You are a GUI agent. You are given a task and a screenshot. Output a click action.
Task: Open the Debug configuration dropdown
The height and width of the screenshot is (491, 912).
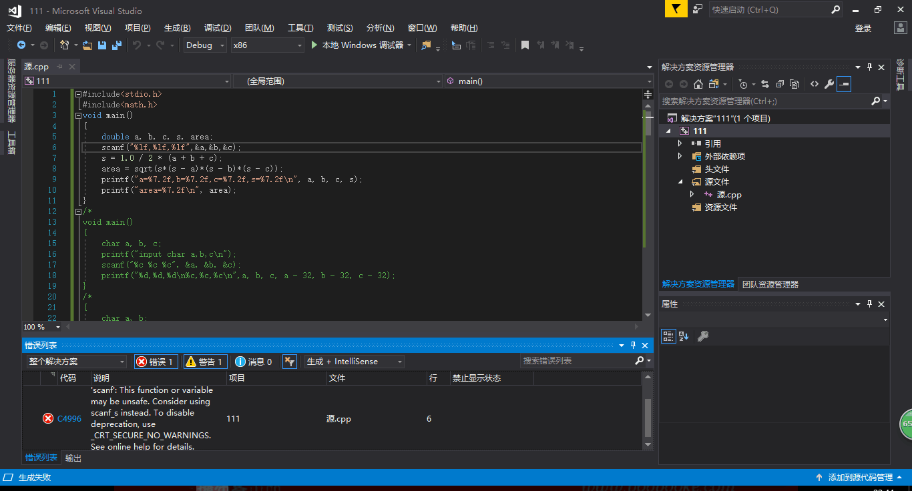click(x=204, y=45)
